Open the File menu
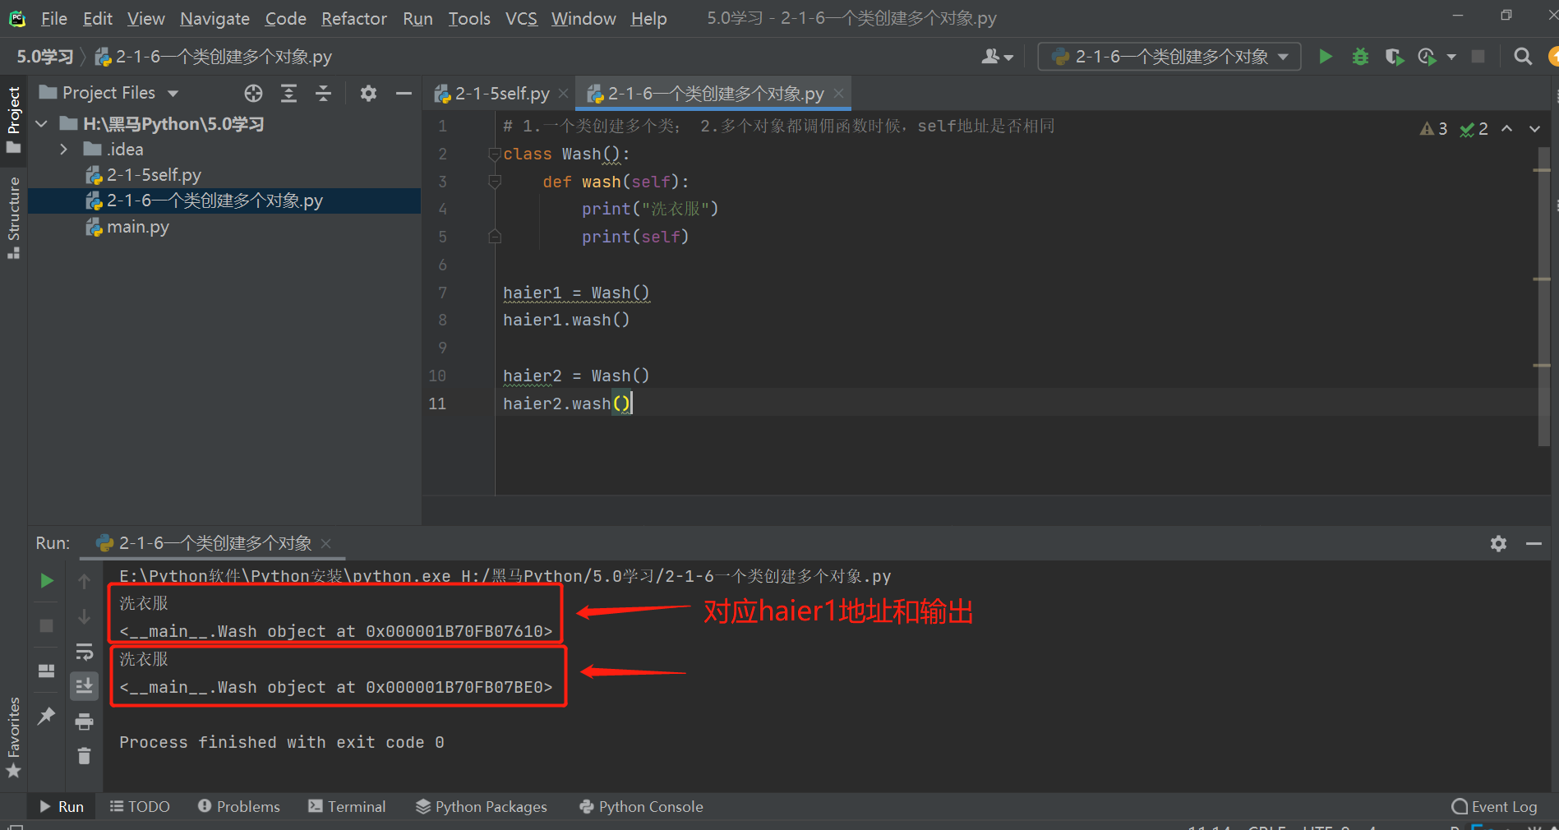The image size is (1559, 830). (x=54, y=18)
